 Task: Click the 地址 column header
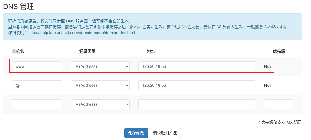[x=151, y=51]
